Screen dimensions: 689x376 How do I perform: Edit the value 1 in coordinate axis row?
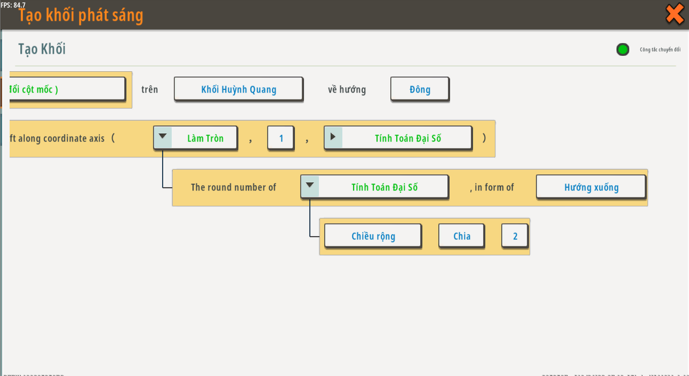click(x=281, y=138)
